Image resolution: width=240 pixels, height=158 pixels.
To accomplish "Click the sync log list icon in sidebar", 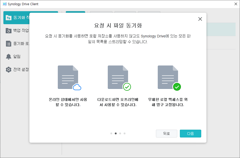I will [x=9, y=44].
